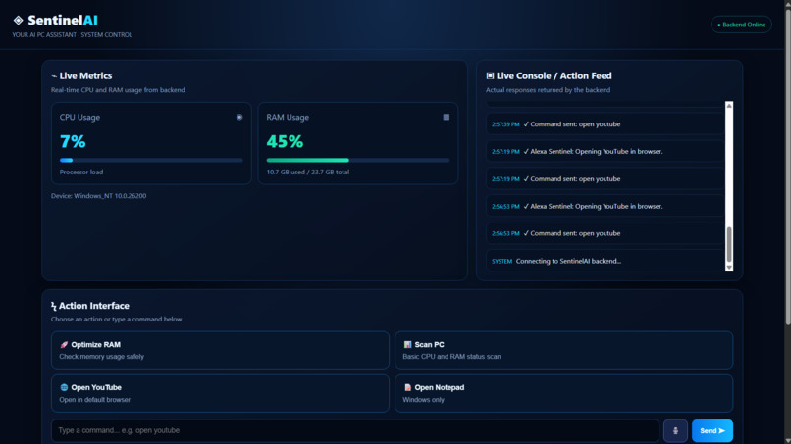
Task: Run the Optimize RAM action
Action: (220, 350)
